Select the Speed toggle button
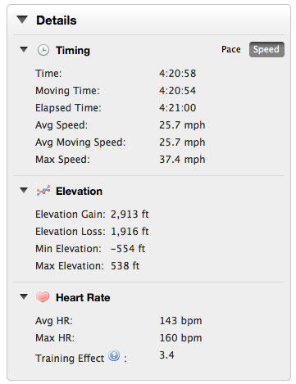 tap(266, 49)
